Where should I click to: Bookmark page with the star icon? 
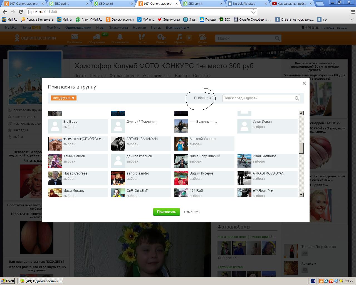click(253, 12)
